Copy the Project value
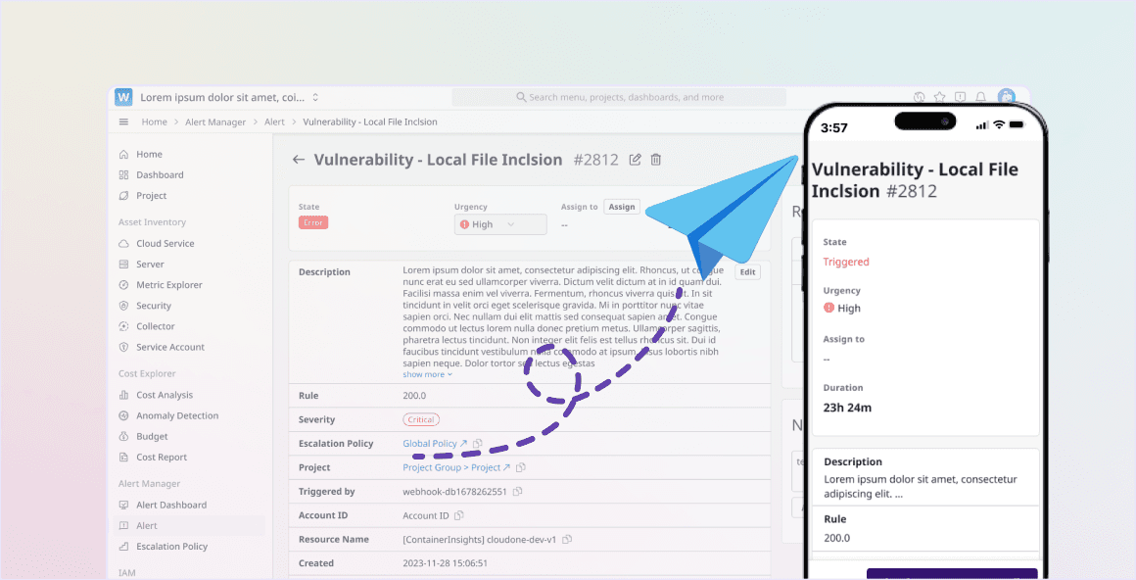The image size is (1136, 580). (521, 467)
